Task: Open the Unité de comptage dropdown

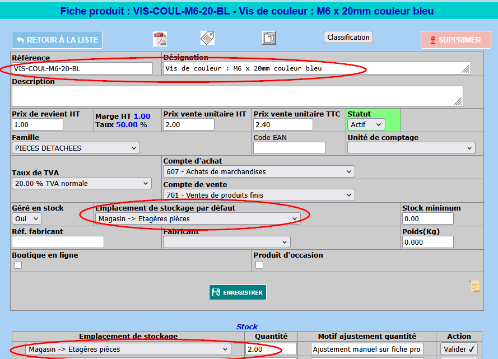Action: [x=411, y=148]
